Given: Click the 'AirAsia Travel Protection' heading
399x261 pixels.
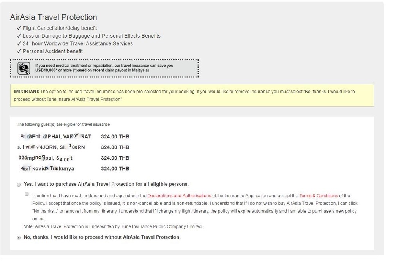Looking at the screenshot, I should 54,17.
